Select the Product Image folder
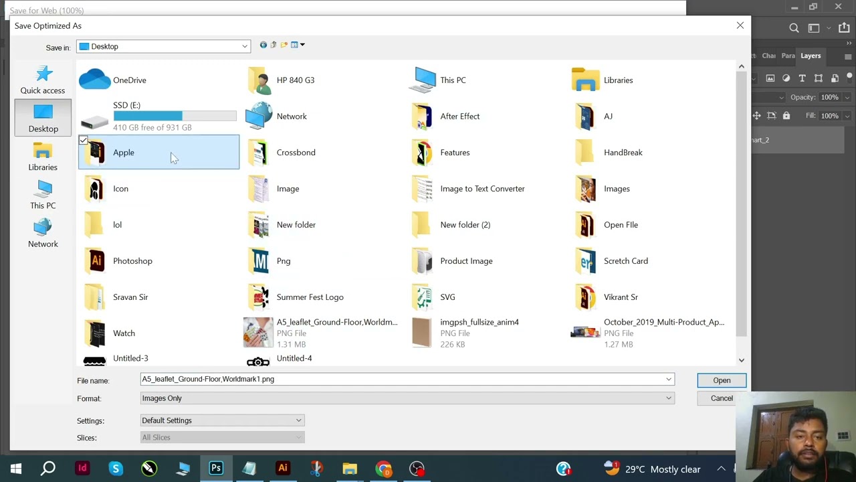Screen dimensions: 856x482 [452, 261]
